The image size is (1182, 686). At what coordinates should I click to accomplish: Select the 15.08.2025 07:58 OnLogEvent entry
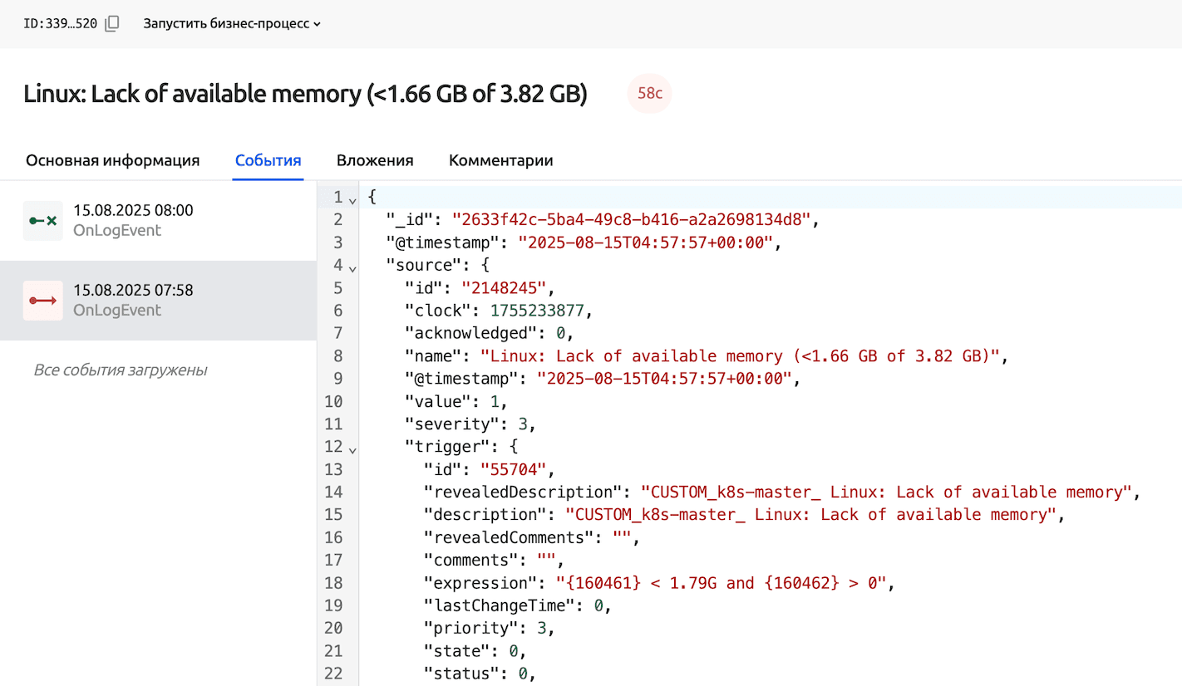click(x=133, y=300)
